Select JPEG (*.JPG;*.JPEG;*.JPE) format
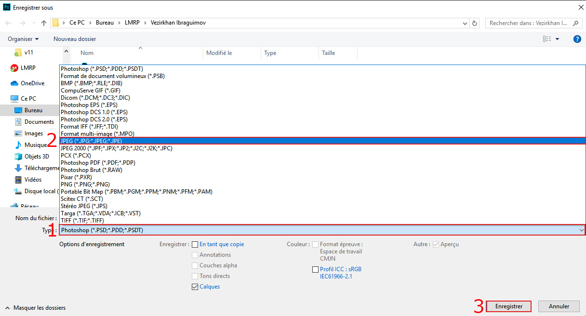Image resolution: width=586 pixels, height=316 pixels. tap(322, 141)
